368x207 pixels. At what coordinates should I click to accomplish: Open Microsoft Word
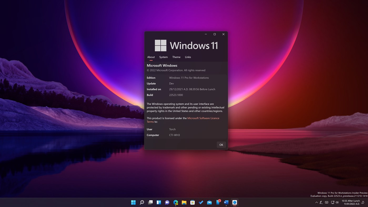[226, 202]
